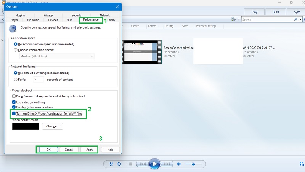Sort library by Parental rating column

point(206,26)
